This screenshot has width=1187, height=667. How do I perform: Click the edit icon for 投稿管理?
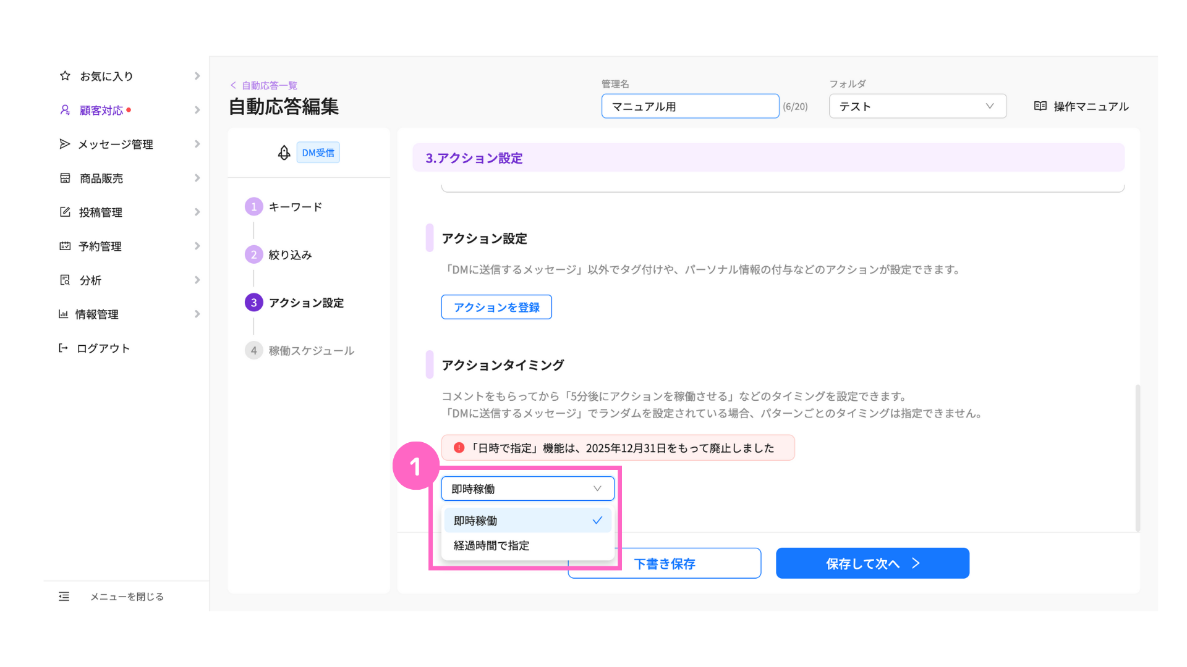(65, 212)
